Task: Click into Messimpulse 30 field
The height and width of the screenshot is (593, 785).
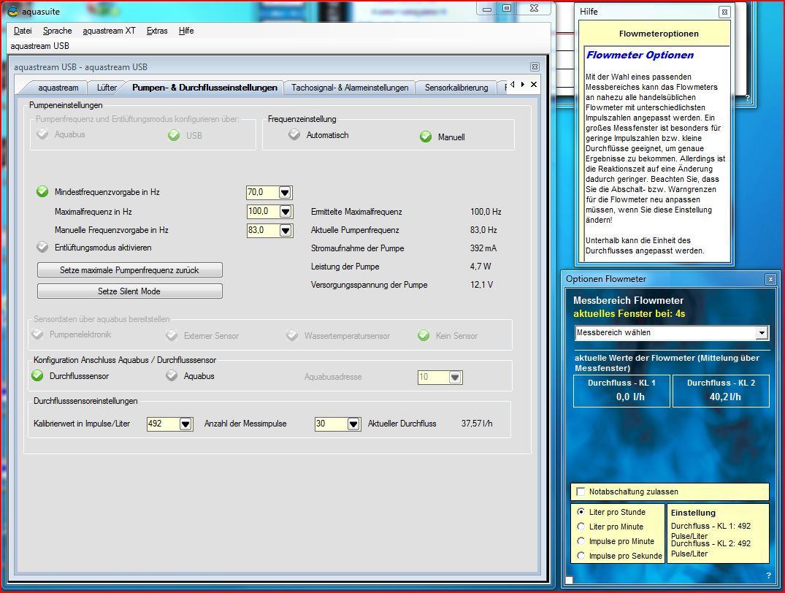Action: 330,424
